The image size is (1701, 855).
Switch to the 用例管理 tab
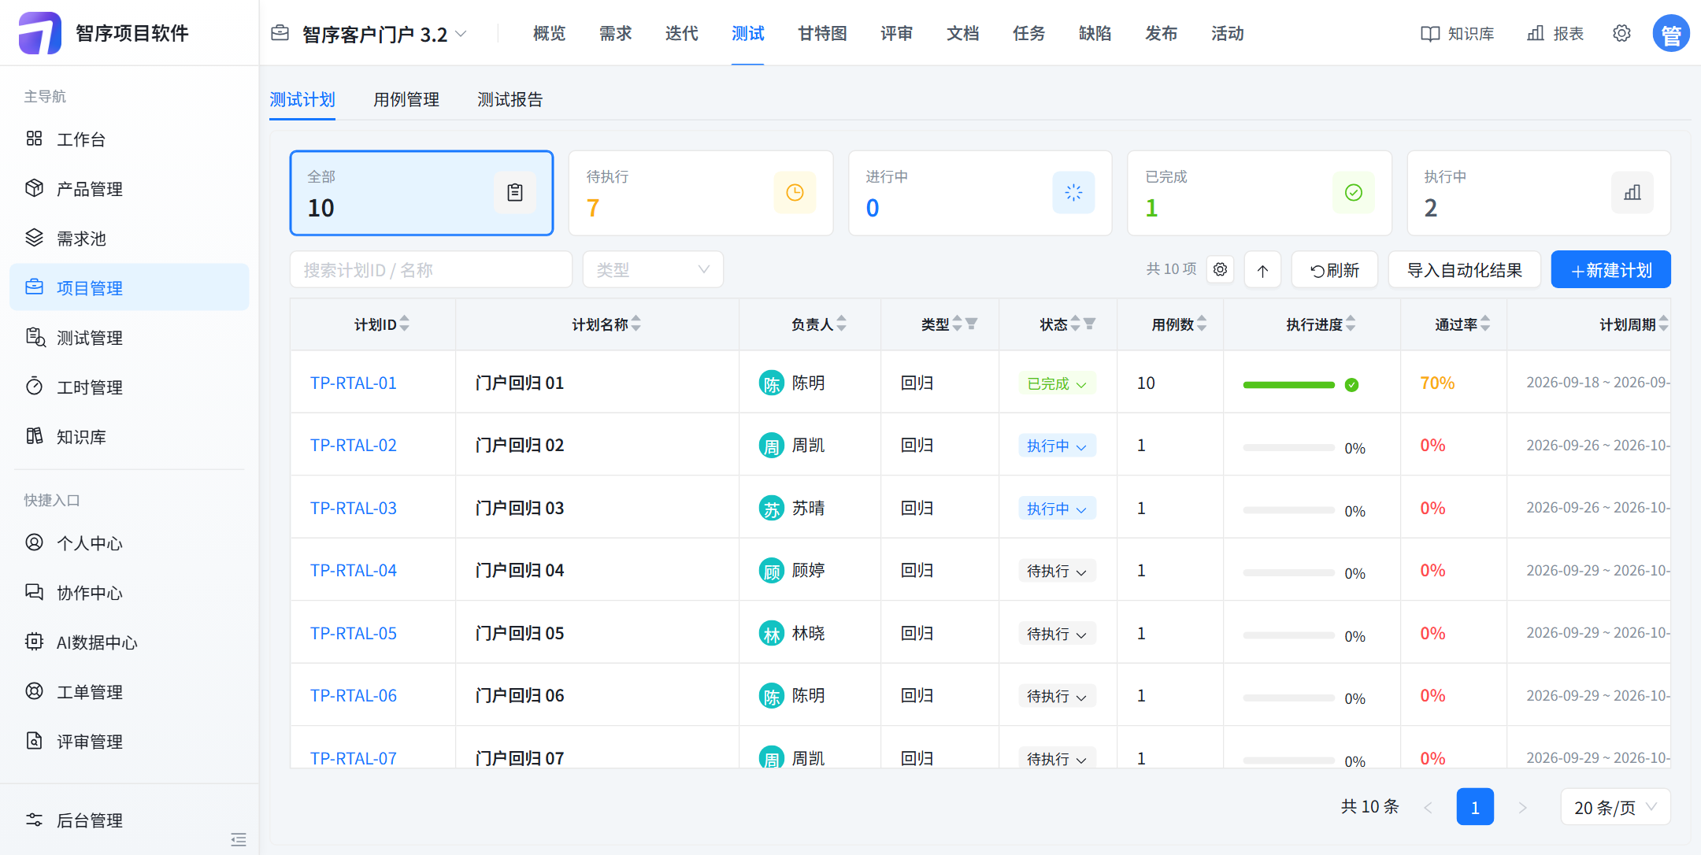(406, 99)
